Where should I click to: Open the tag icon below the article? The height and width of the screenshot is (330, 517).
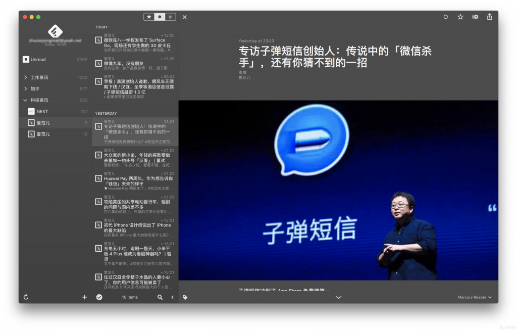point(185,297)
